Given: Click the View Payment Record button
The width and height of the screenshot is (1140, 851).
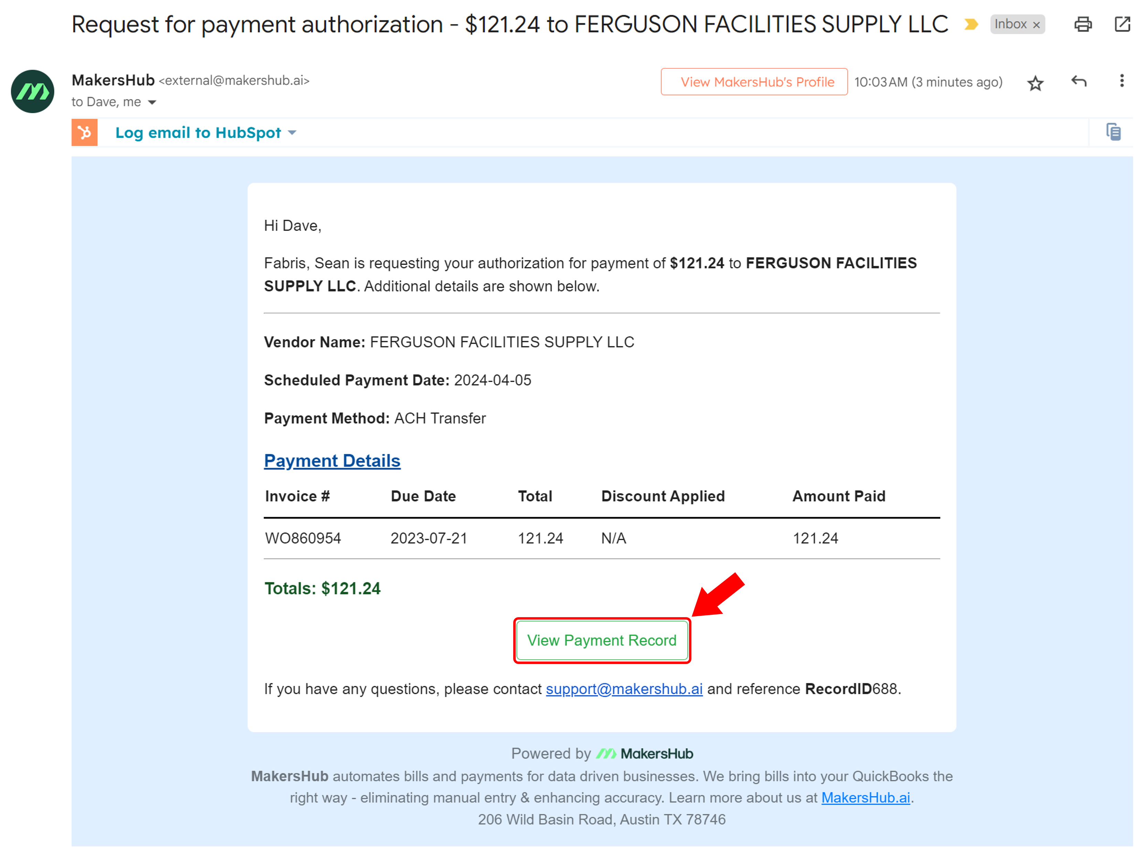Looking at the screenshot, I should tap(601, 640).
